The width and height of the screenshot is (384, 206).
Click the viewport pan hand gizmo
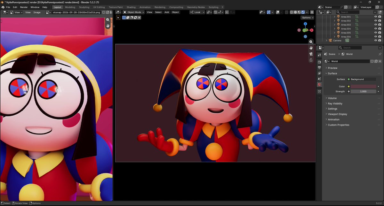311,48
